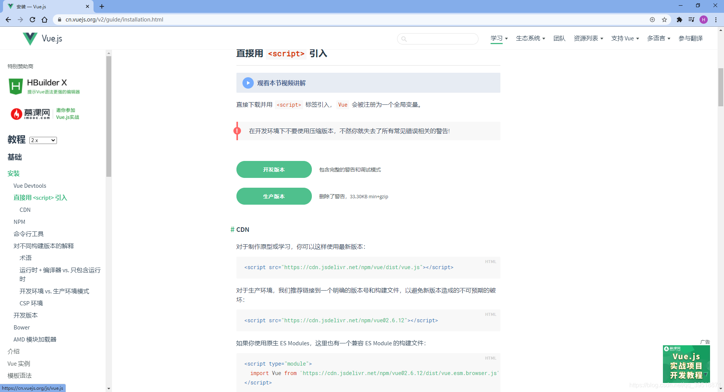The image size is (724, 392).
Task: Open 模板语法 sidebar entry
Action: pos(20,376)
